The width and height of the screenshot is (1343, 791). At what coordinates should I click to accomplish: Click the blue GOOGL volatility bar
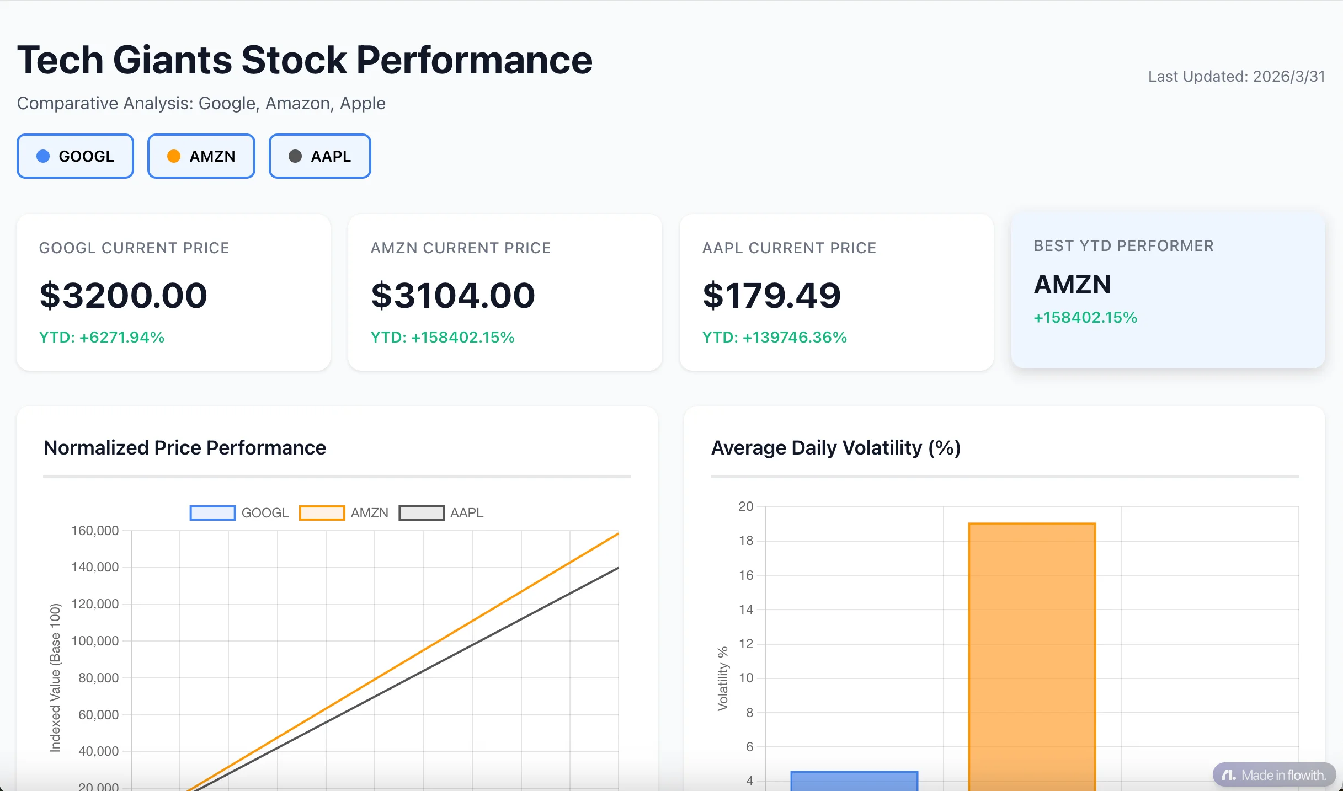[854, 781]
